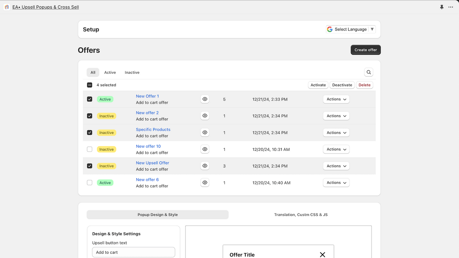Pin the app using the pin icon
The width and height of the screenshot is (459, 258).
coord(442,7)
